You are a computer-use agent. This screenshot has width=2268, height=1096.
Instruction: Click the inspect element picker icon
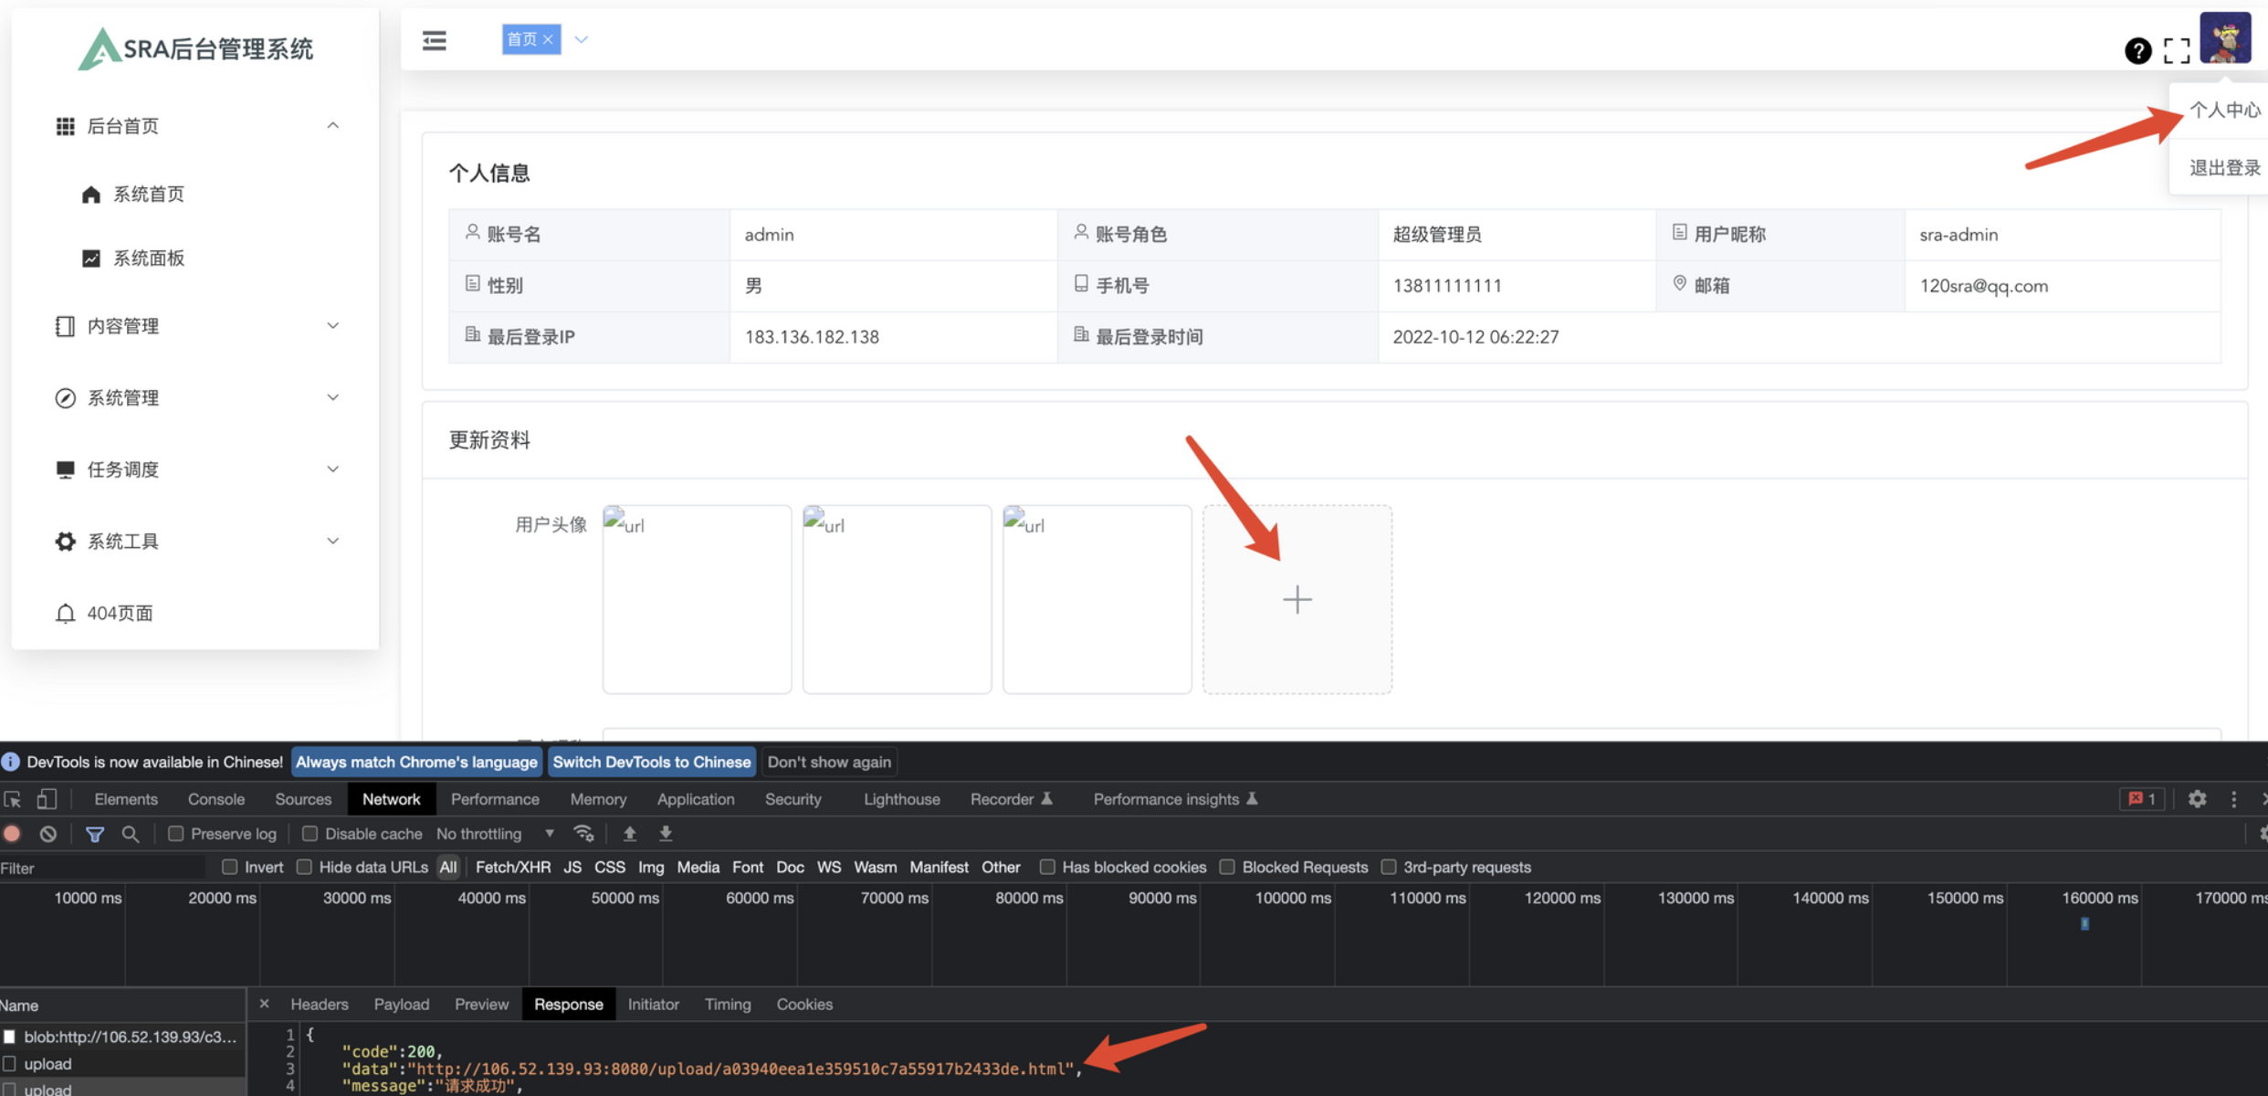point(13,799)
